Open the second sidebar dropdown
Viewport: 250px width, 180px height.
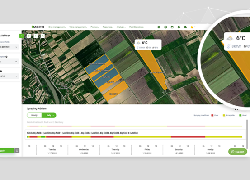[9, 62]
